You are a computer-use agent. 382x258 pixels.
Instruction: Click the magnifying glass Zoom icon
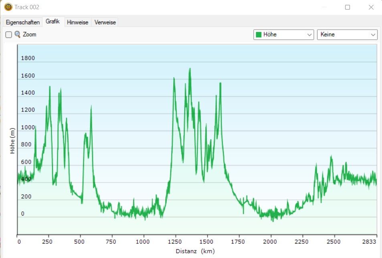point(17,35)
